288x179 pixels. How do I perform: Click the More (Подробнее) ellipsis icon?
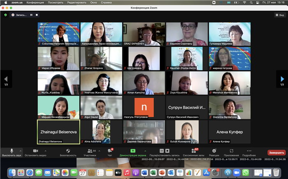click(249, 151)
